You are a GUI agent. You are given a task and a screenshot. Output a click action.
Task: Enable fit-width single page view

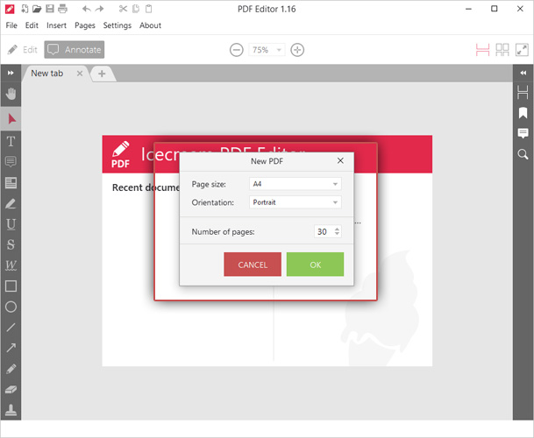(482, 50)
